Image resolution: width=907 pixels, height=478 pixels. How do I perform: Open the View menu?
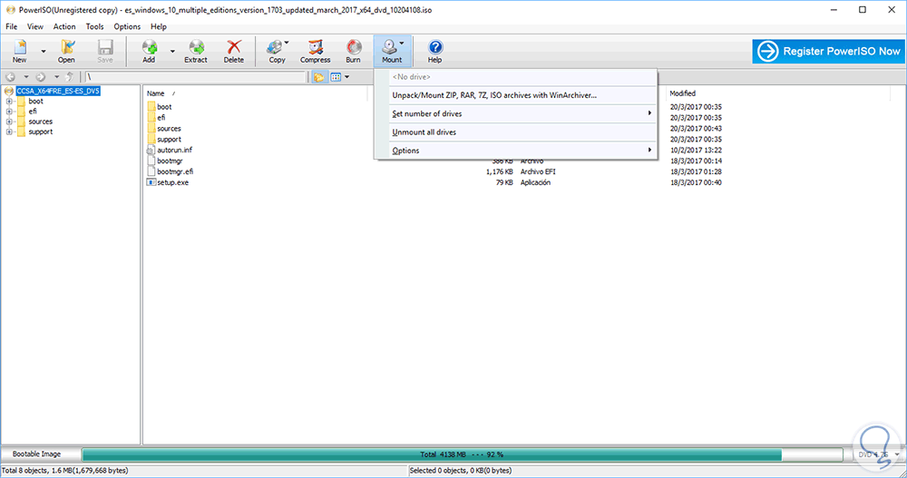(35, 26)
